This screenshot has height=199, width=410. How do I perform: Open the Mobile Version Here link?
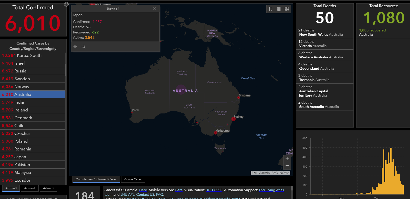(178, 190)
